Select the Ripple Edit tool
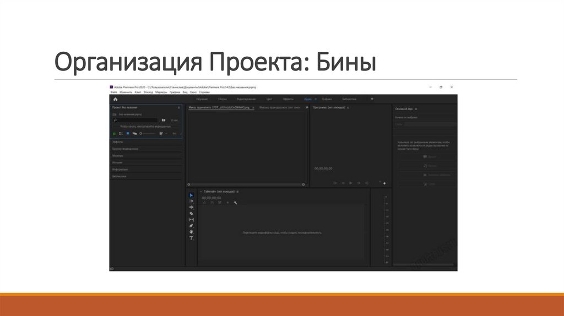 pos(191,207)
